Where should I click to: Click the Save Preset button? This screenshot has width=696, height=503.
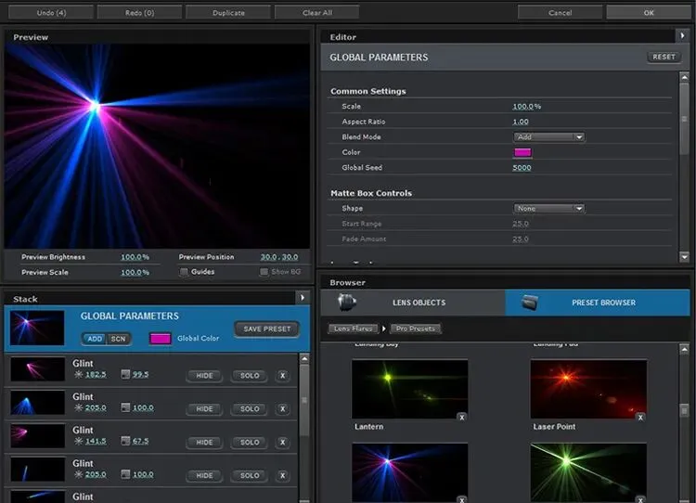pyautogui.click(x=265, y=329)
